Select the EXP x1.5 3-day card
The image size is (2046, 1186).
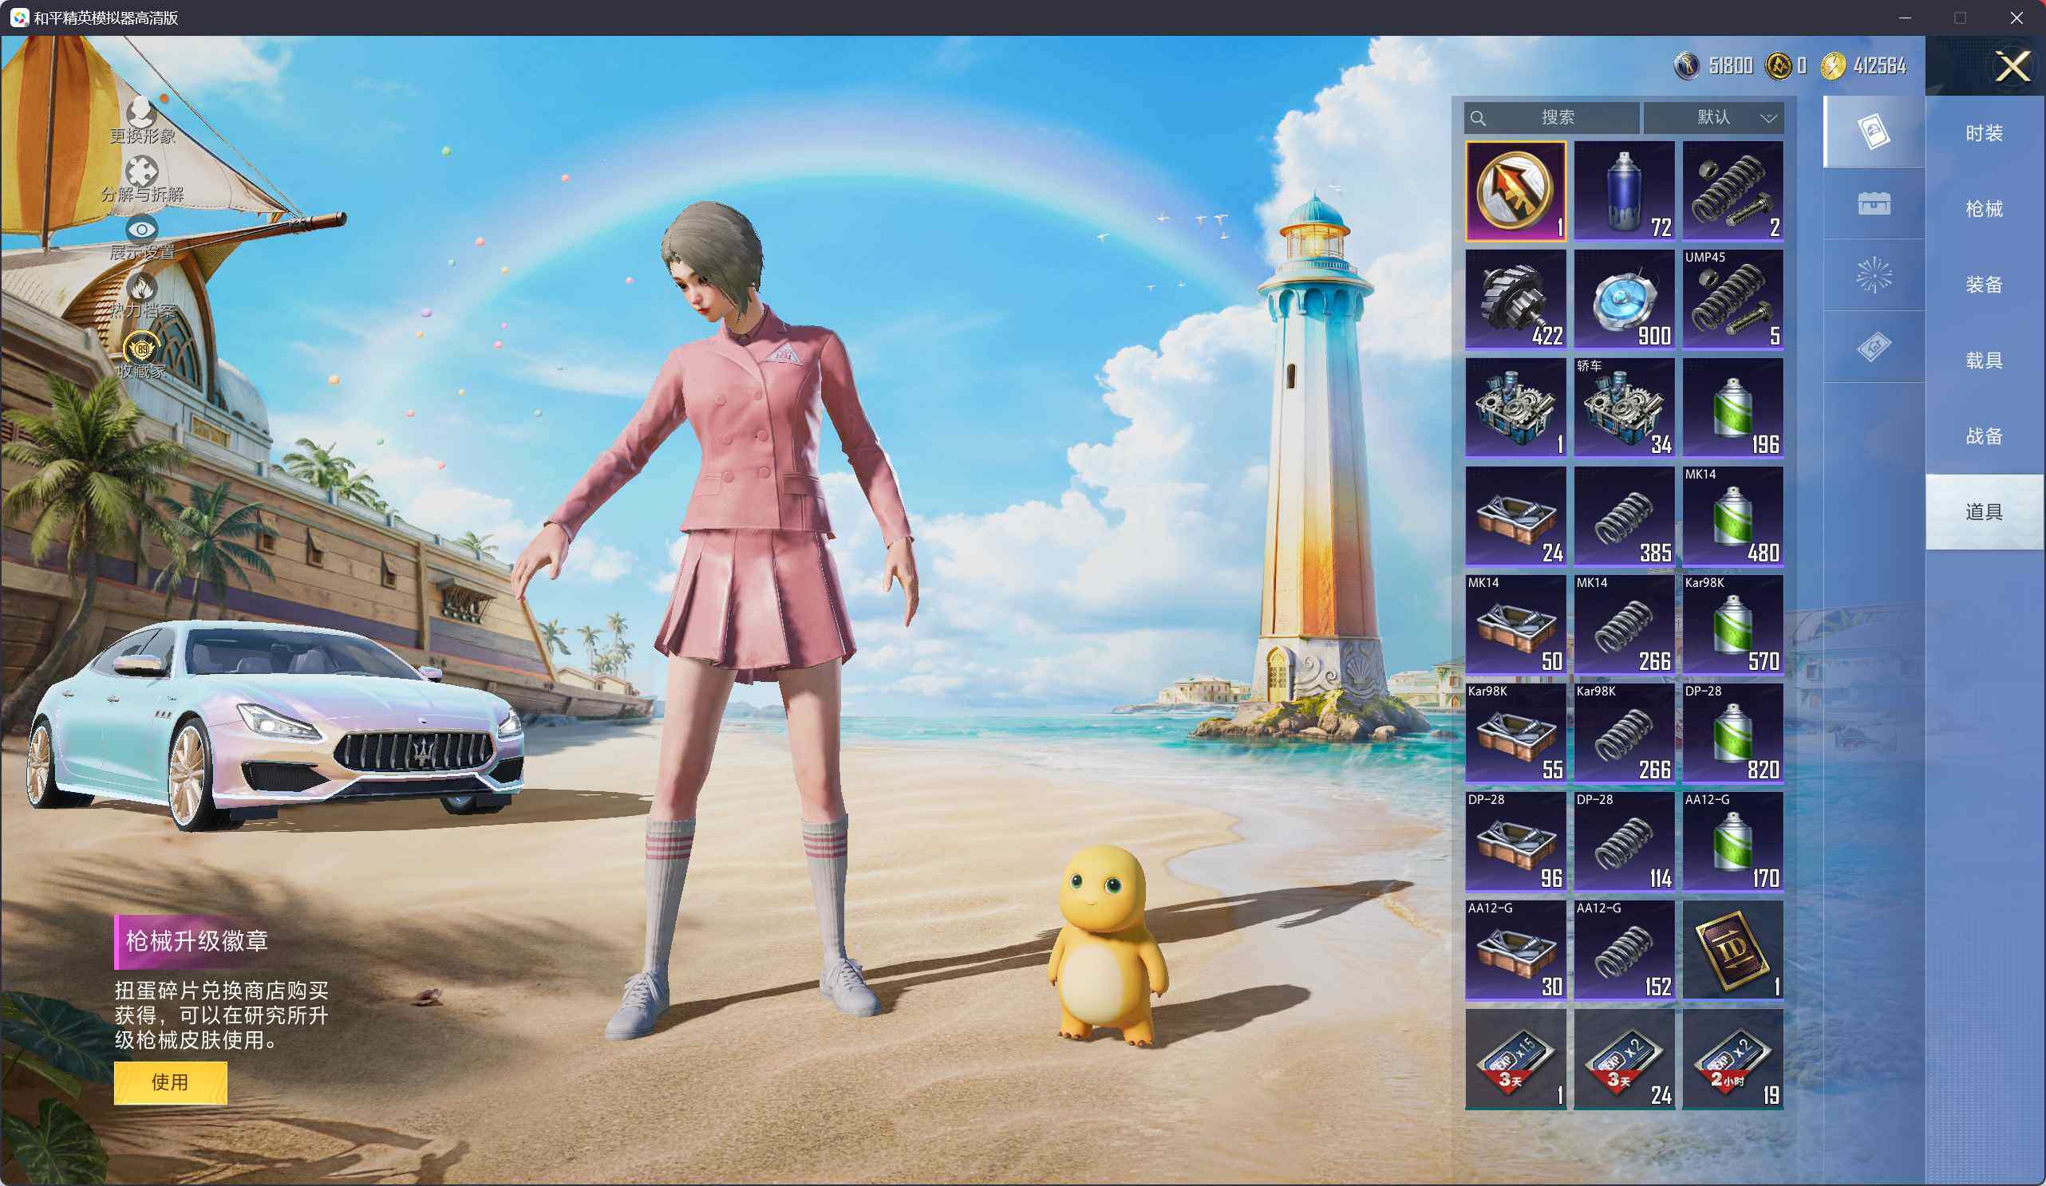click(1515, 1059)
